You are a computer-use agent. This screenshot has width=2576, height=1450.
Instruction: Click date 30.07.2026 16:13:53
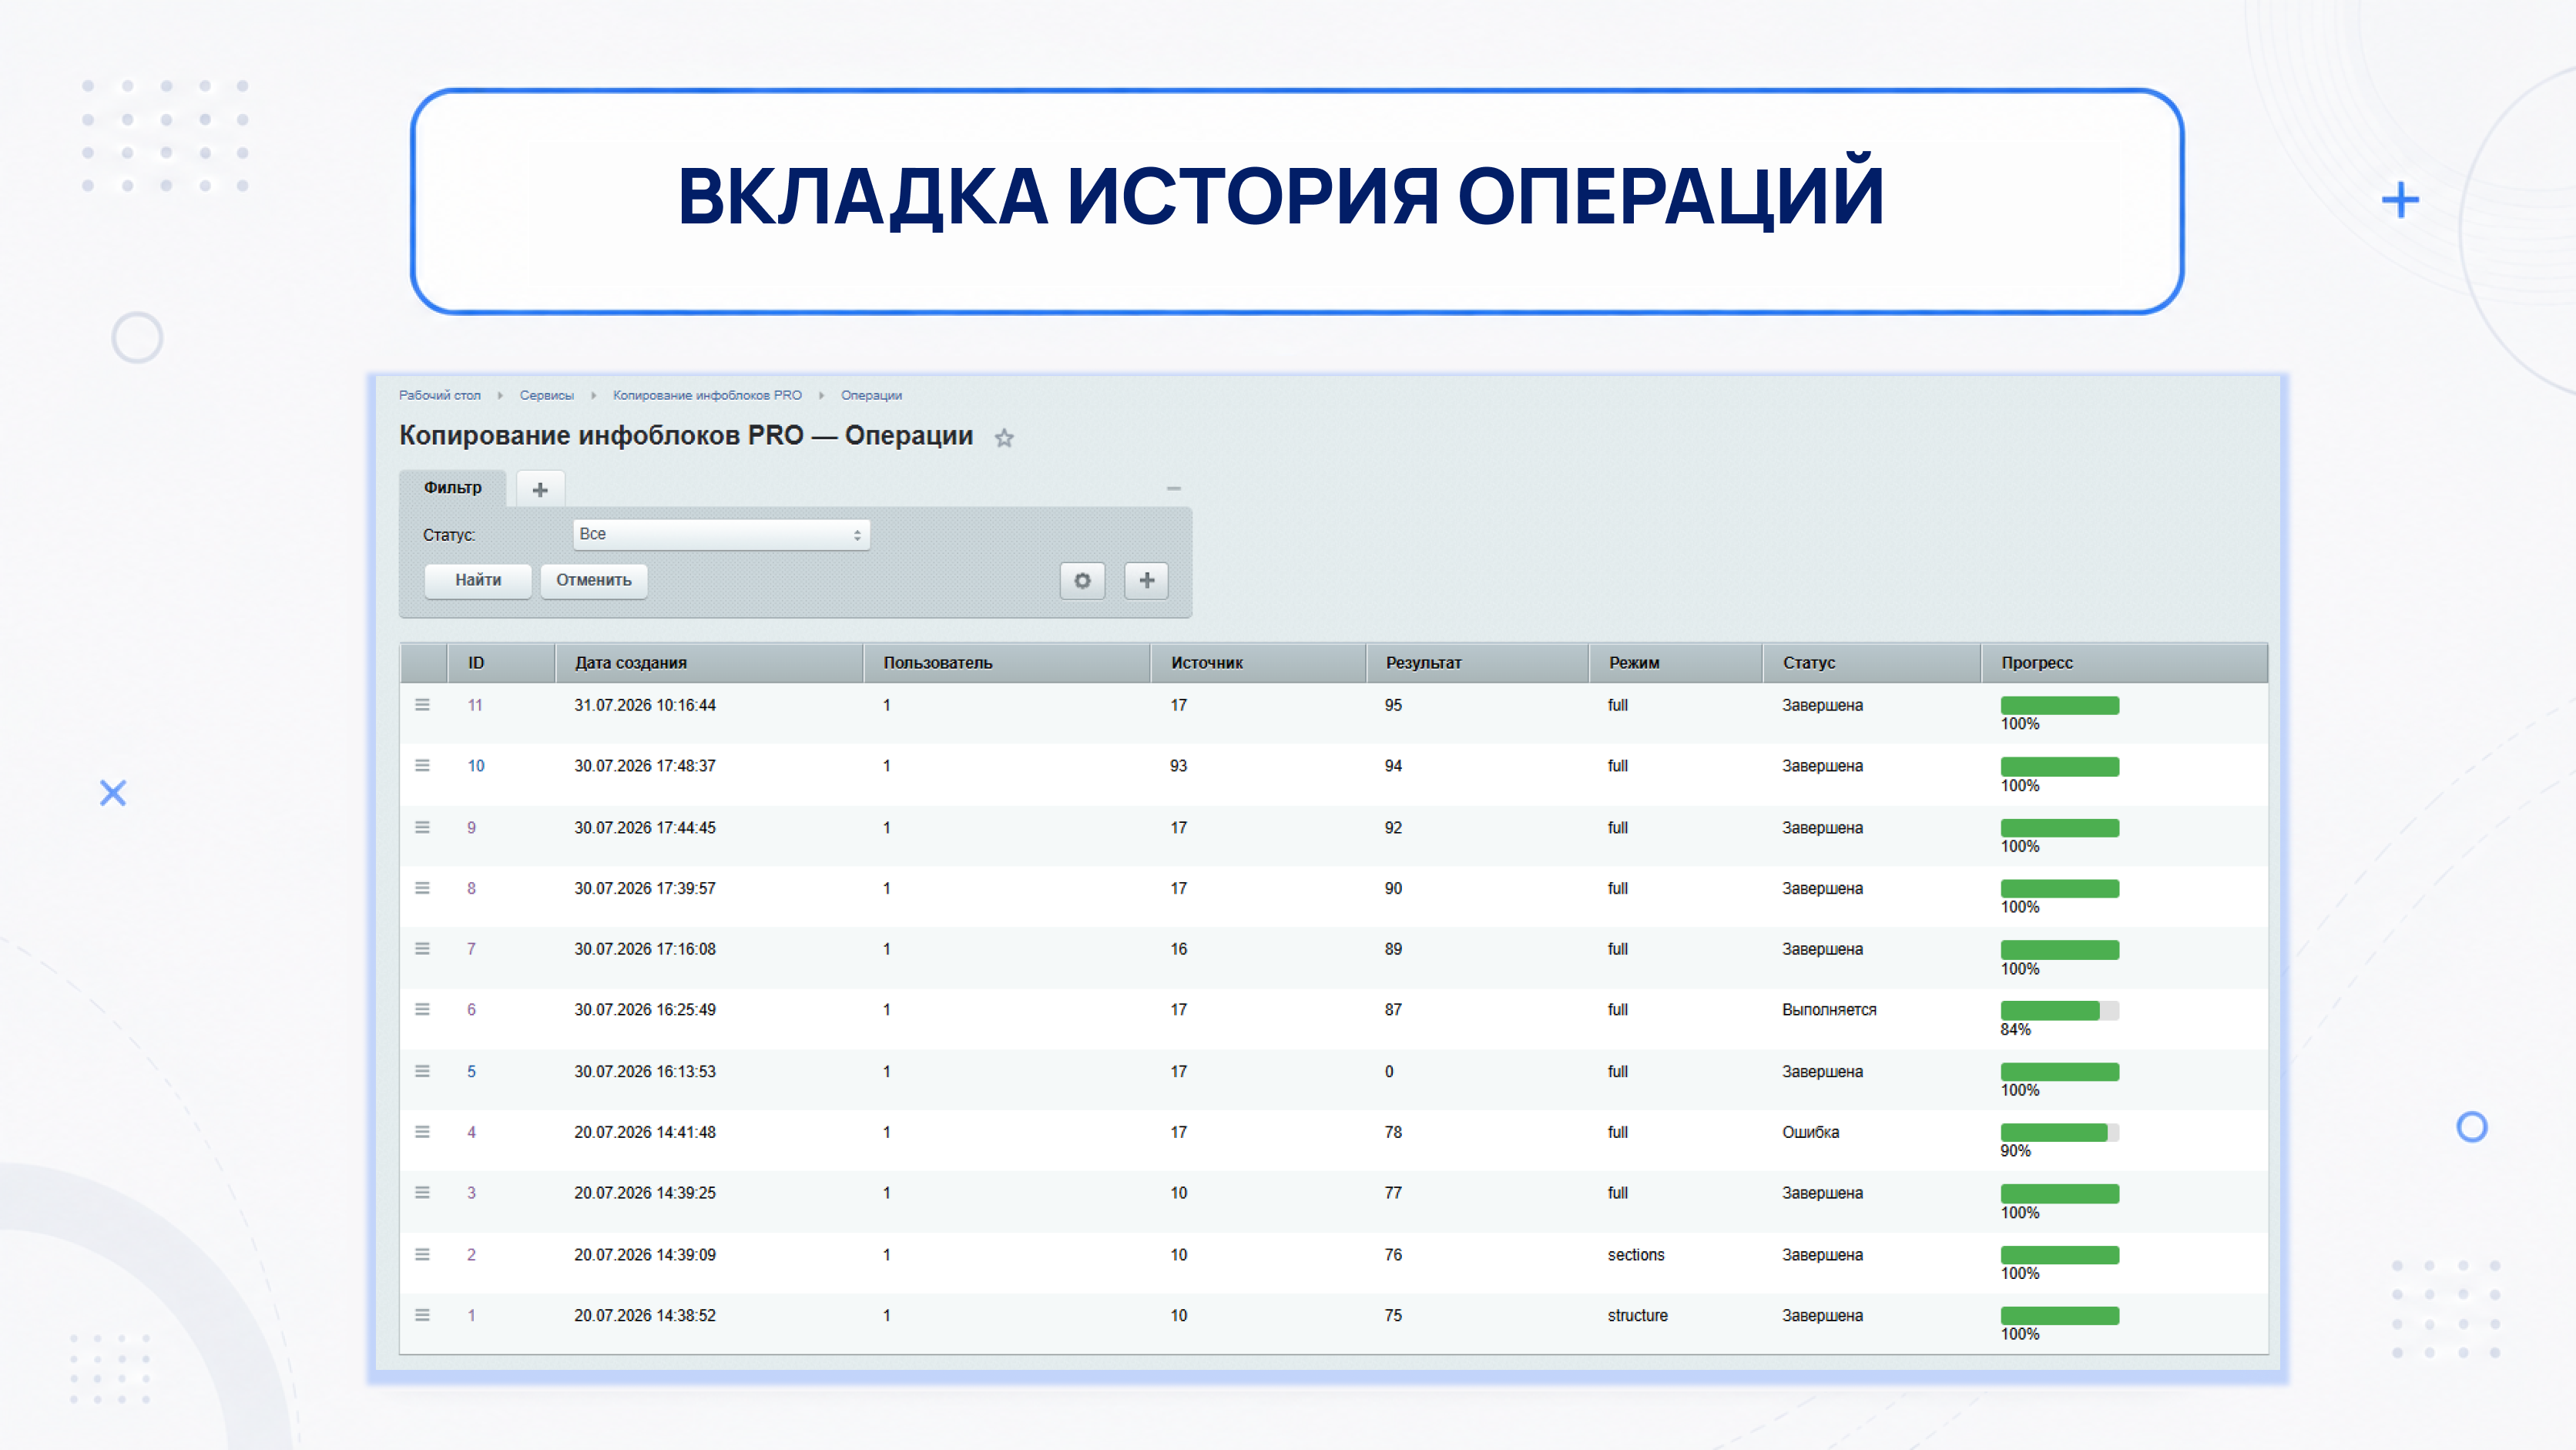[x=645, y=1072]
